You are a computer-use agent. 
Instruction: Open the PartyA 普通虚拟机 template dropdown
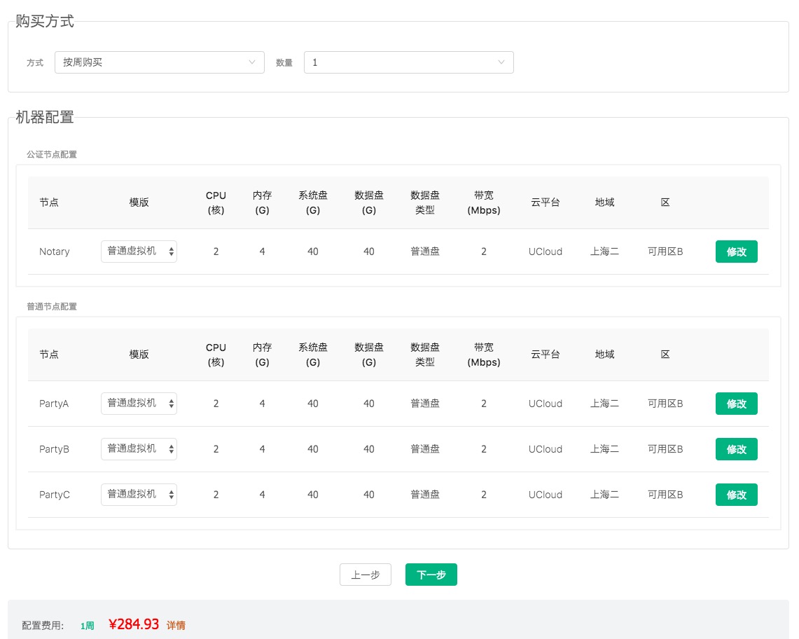coord(139,404)
